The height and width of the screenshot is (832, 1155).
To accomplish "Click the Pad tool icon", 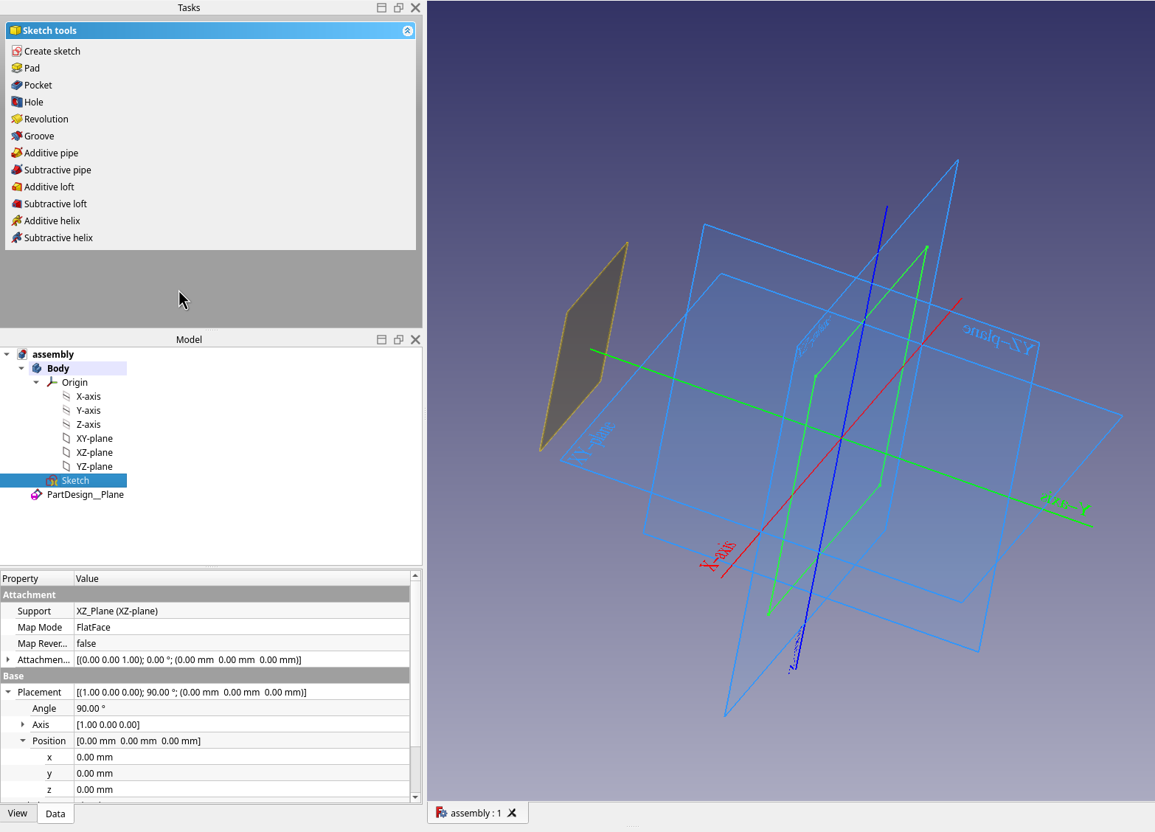I will point(17,68).
